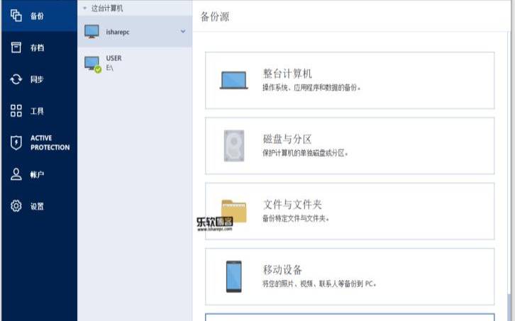
Task: Choose 移动设备 as backup source
Action: click(350, 276)
